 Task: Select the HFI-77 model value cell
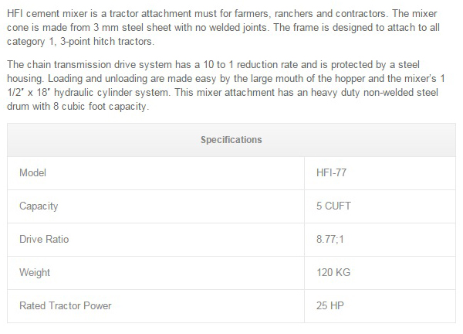click(x=333, y=173)
